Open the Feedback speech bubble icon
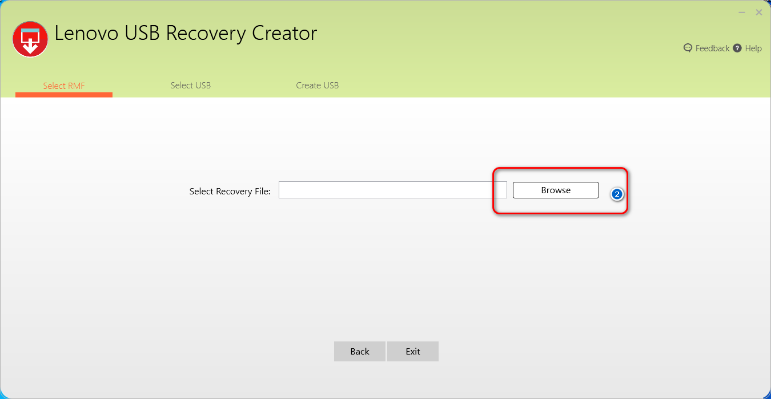771x399 pixels. click(688, 48)
